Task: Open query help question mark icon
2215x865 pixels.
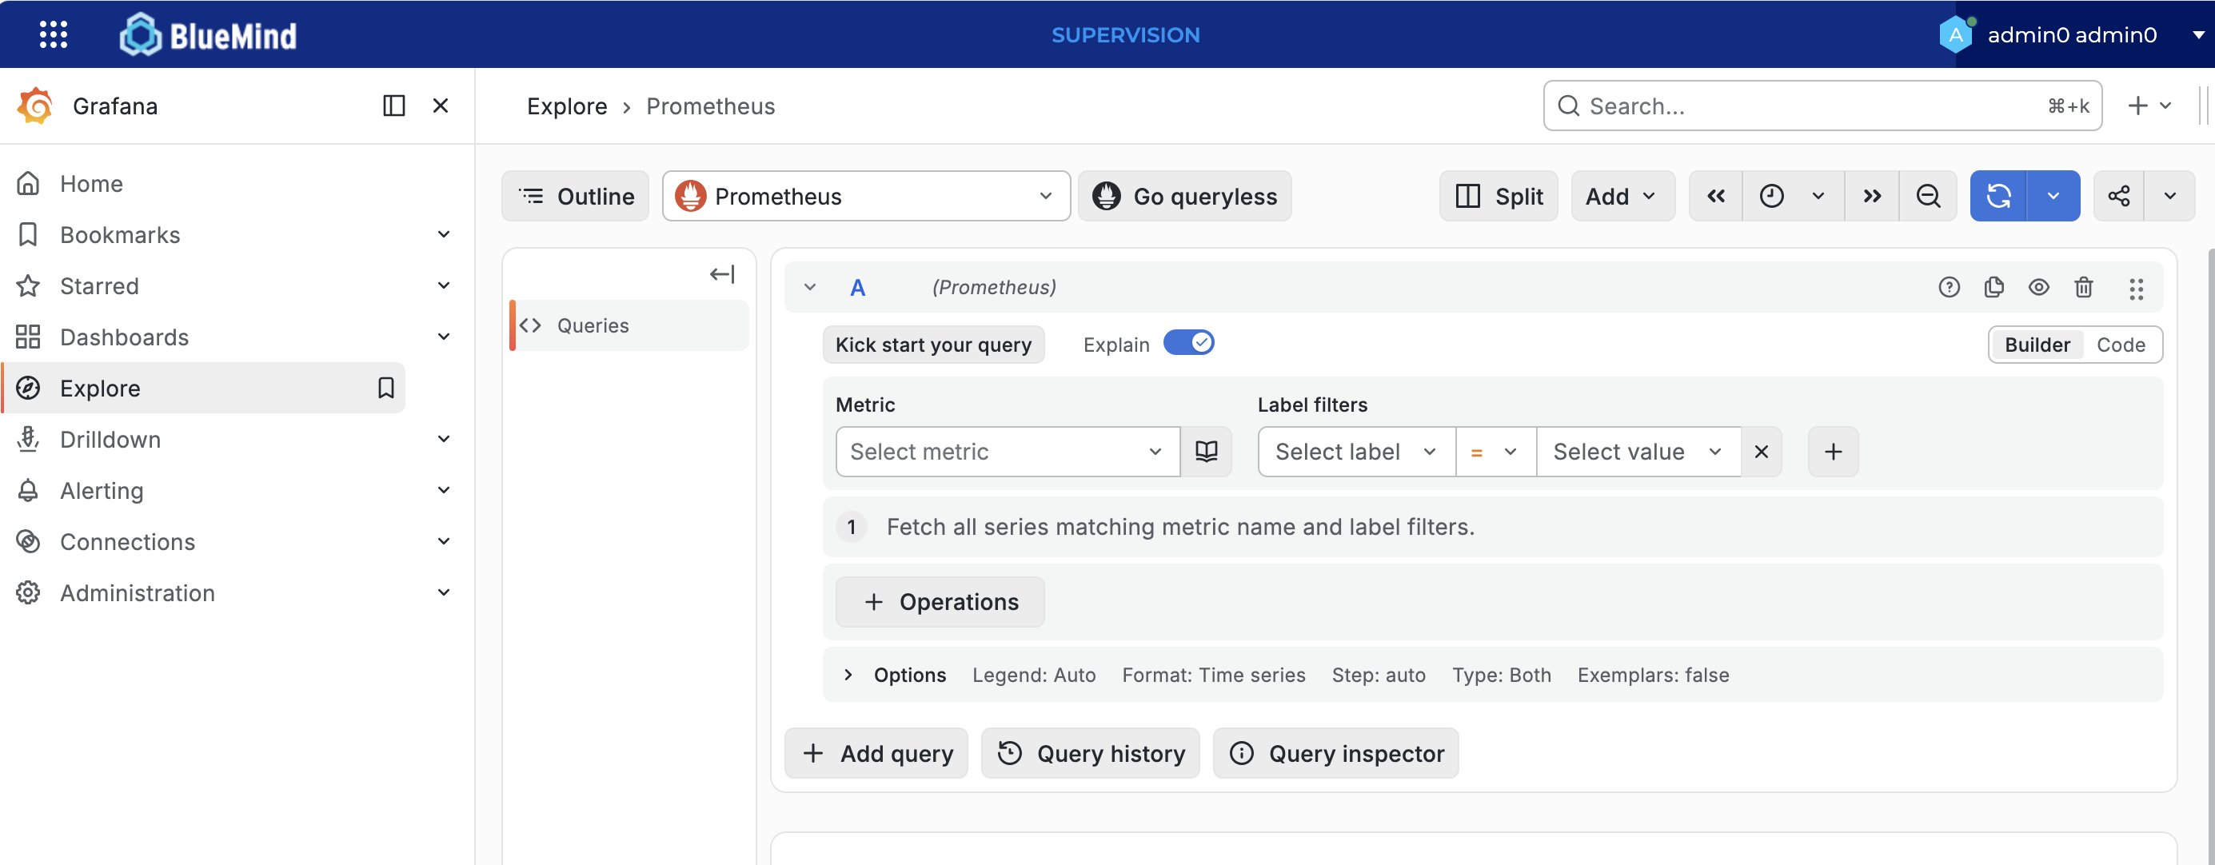Action: click(1949, 287)
